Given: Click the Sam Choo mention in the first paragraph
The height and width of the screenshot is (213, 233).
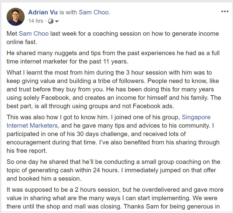Looking at the screenshot, I should pos(34,34).
